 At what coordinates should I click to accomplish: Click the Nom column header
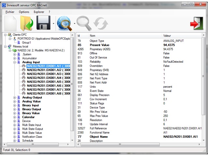pos(93,35)
